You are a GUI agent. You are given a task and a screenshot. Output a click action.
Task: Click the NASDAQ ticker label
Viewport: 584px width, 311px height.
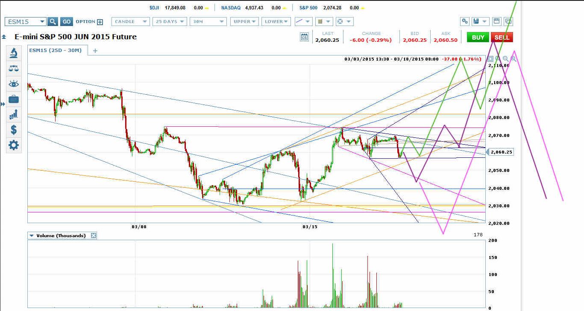[x=231, y=8]
